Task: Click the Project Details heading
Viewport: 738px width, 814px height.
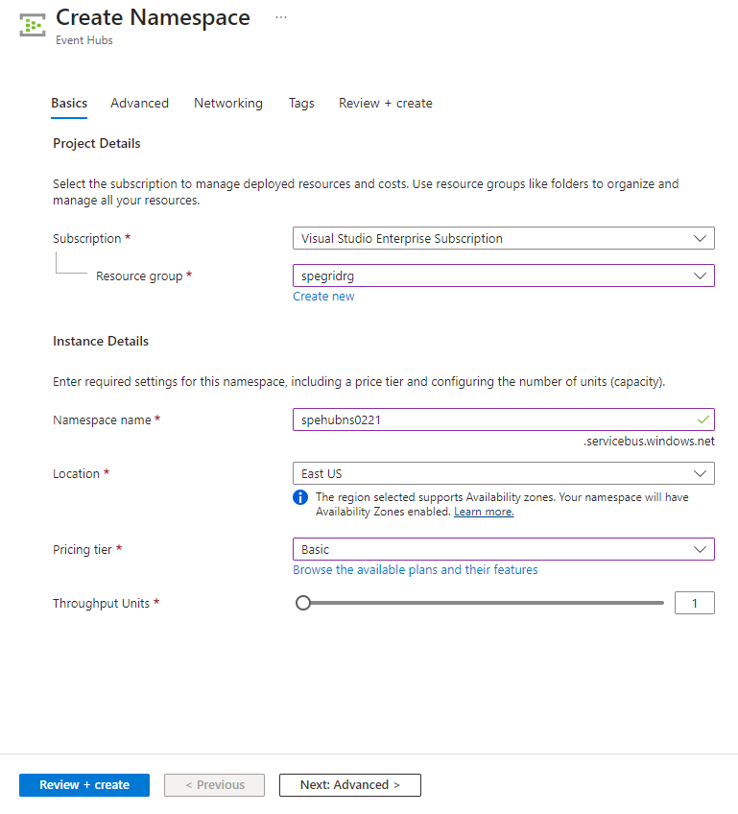Action: 97,143
